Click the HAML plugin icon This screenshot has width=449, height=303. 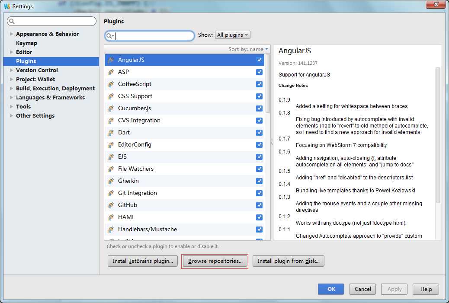tap(111, 217)
